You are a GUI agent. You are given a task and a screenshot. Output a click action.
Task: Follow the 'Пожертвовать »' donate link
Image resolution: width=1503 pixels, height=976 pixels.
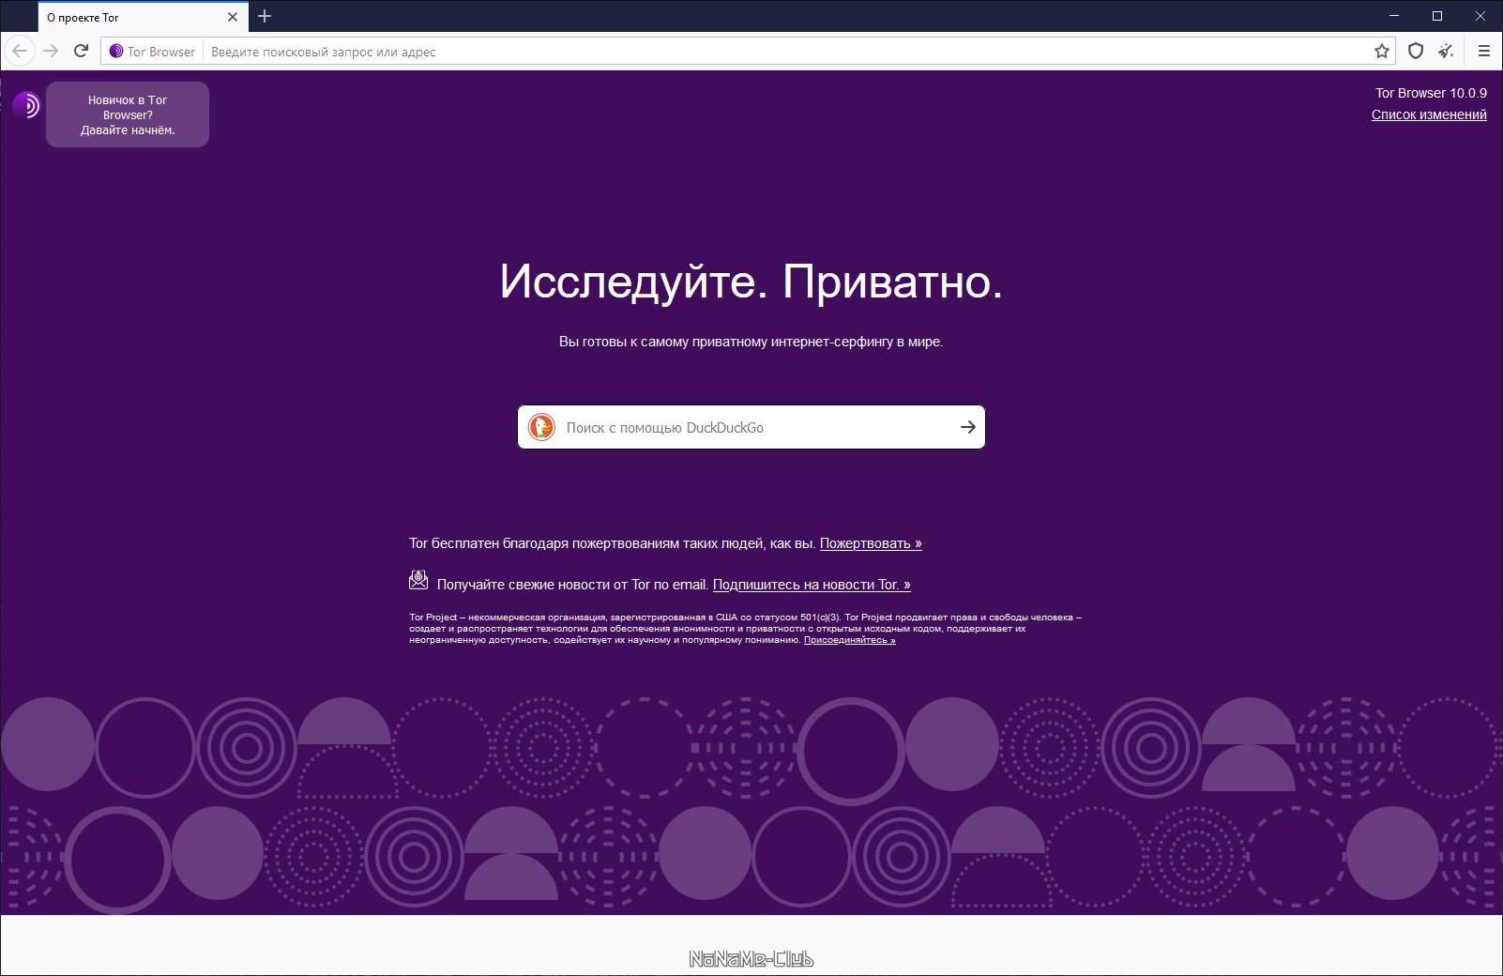click(871, 543)
